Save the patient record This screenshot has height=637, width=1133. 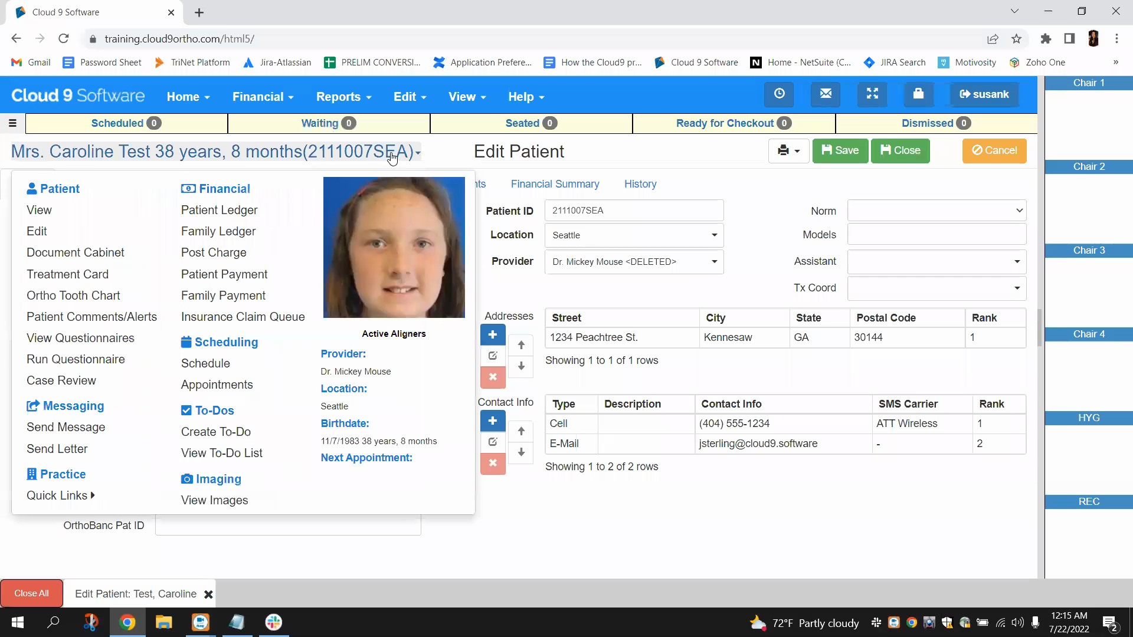pos(840,150)
